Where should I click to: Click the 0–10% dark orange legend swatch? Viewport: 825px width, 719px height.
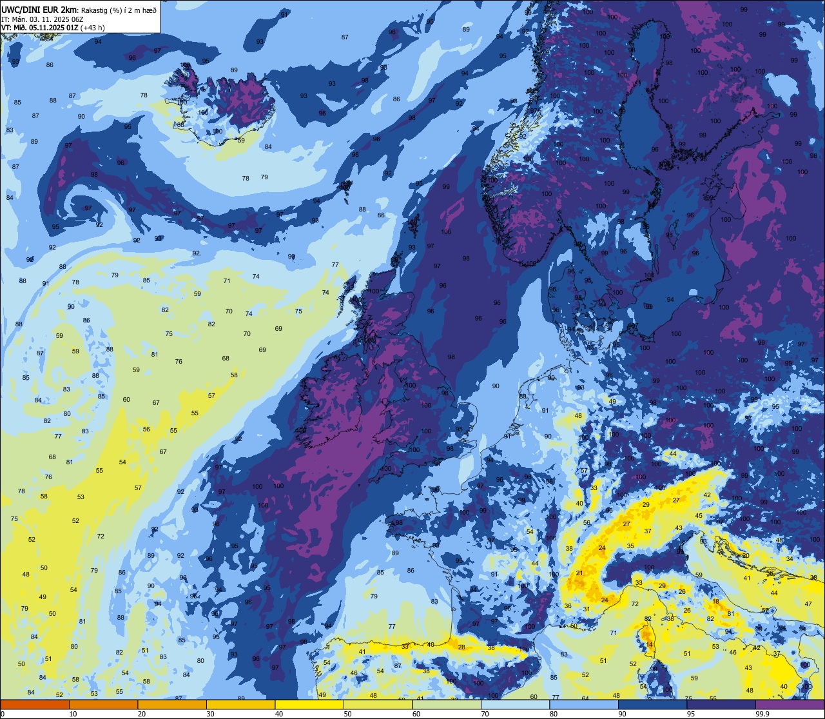tap(35, 704)
